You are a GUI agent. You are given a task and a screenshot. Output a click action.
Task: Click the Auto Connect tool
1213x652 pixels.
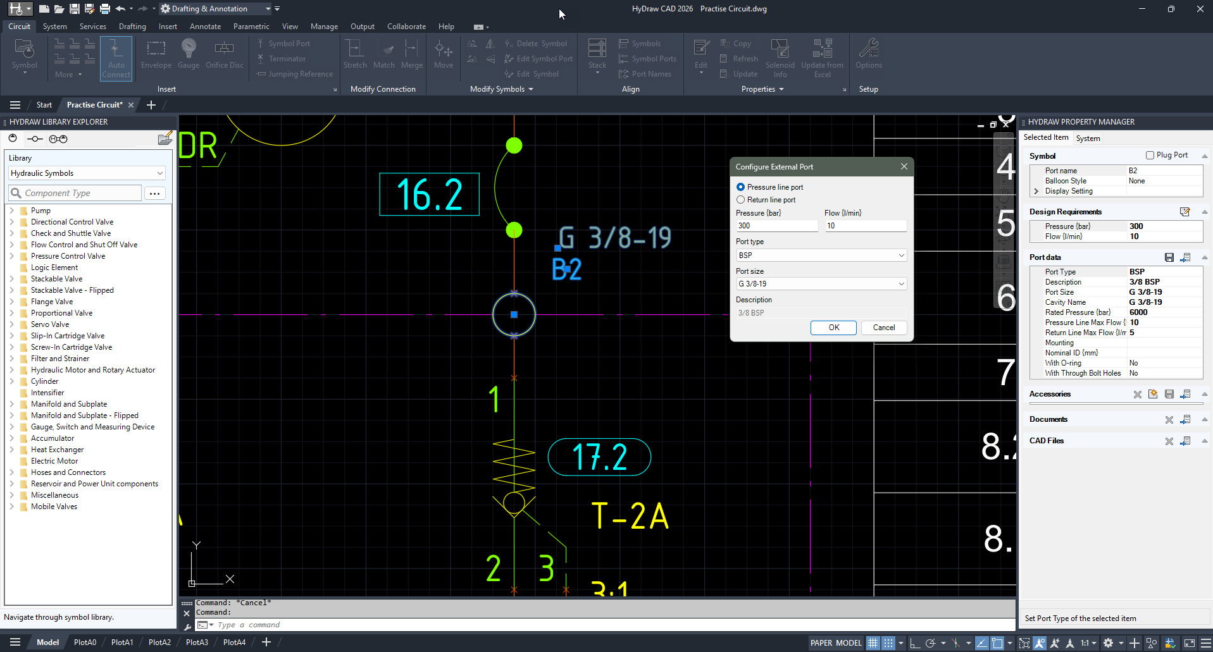click(x=116, y=58)
